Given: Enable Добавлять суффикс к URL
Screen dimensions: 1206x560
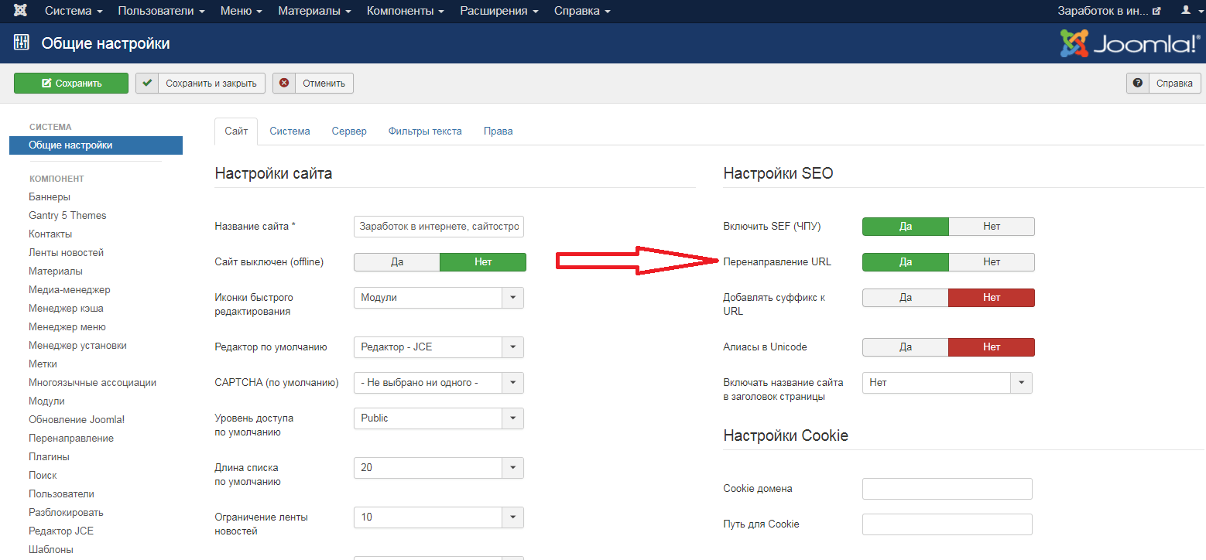Looking at the screenshot, I should coord(905,297).
